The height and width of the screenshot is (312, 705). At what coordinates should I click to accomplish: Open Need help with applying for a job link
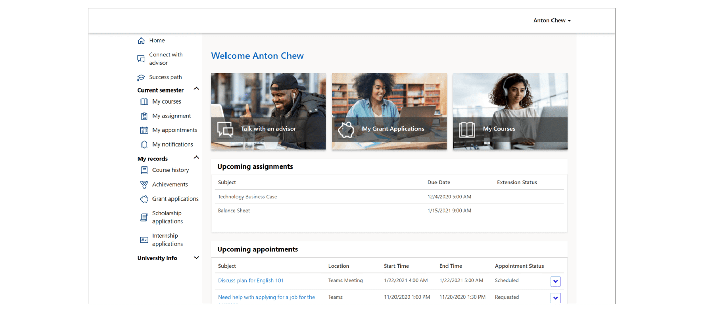coord(266,297)
